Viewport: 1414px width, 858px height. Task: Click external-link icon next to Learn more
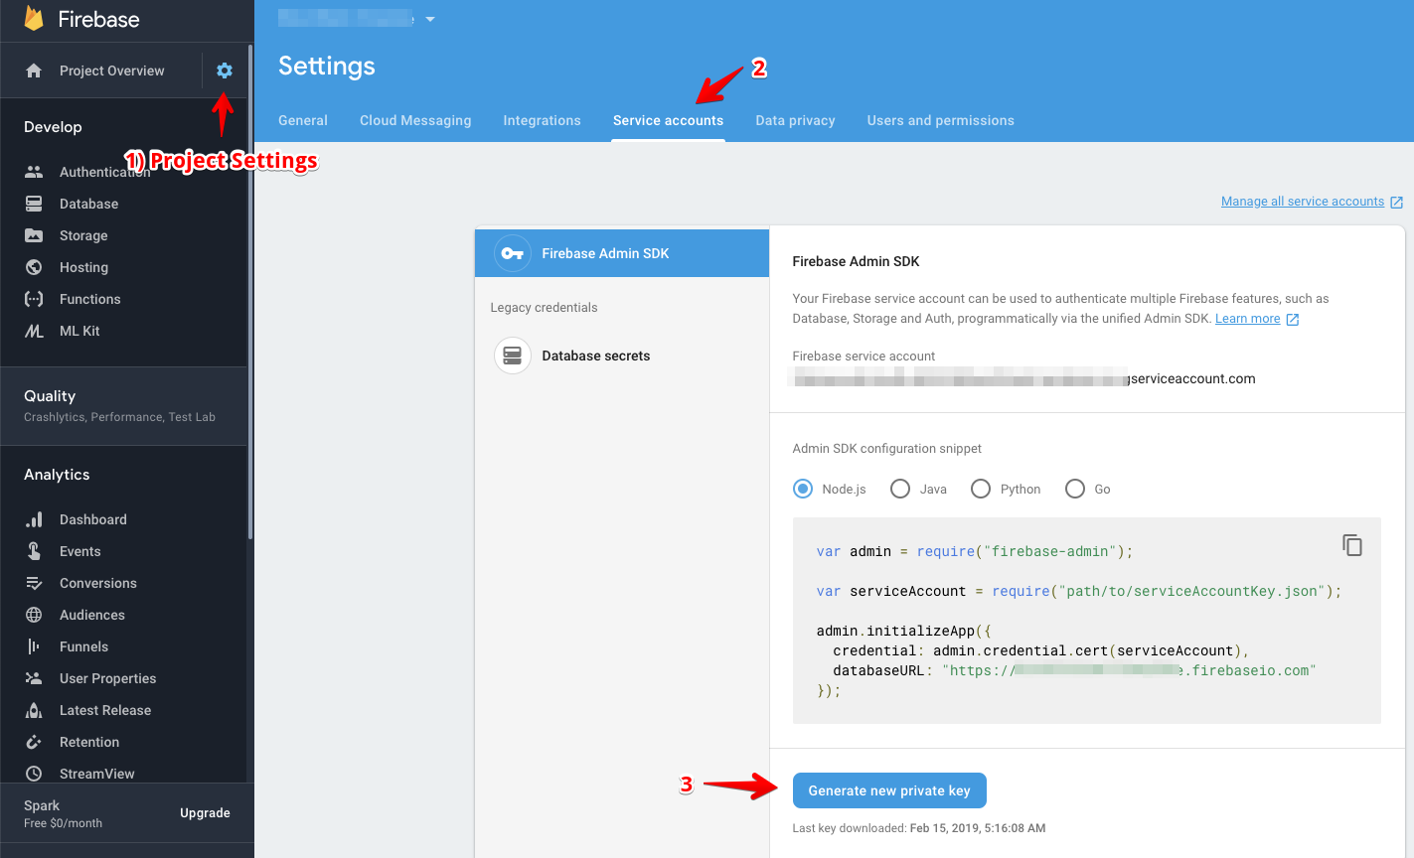tap(1293, 320)
